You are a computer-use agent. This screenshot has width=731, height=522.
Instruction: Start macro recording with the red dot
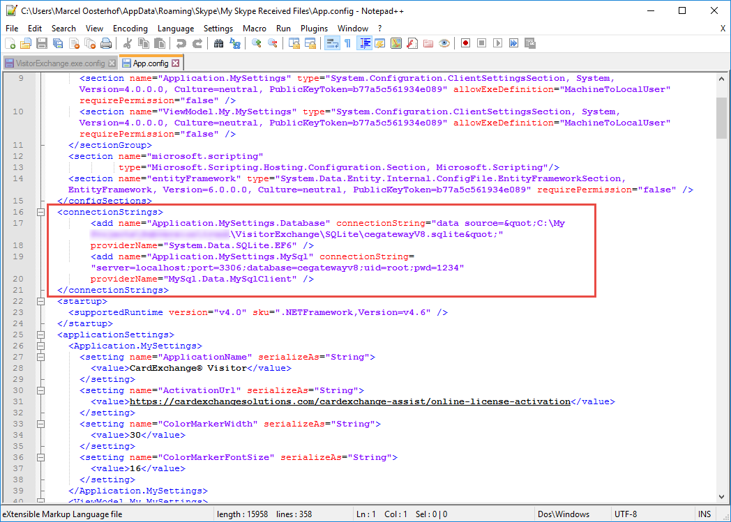[x=465, y=43]
